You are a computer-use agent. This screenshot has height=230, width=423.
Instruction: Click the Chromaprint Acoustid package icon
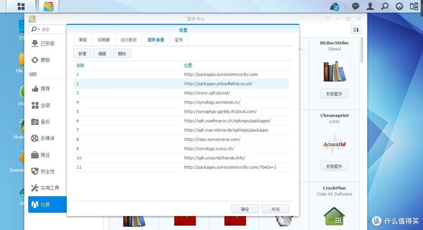pos(334,144)
